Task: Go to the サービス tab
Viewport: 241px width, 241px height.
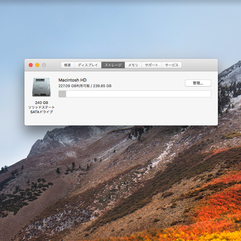Action: [x=172, y=65]
